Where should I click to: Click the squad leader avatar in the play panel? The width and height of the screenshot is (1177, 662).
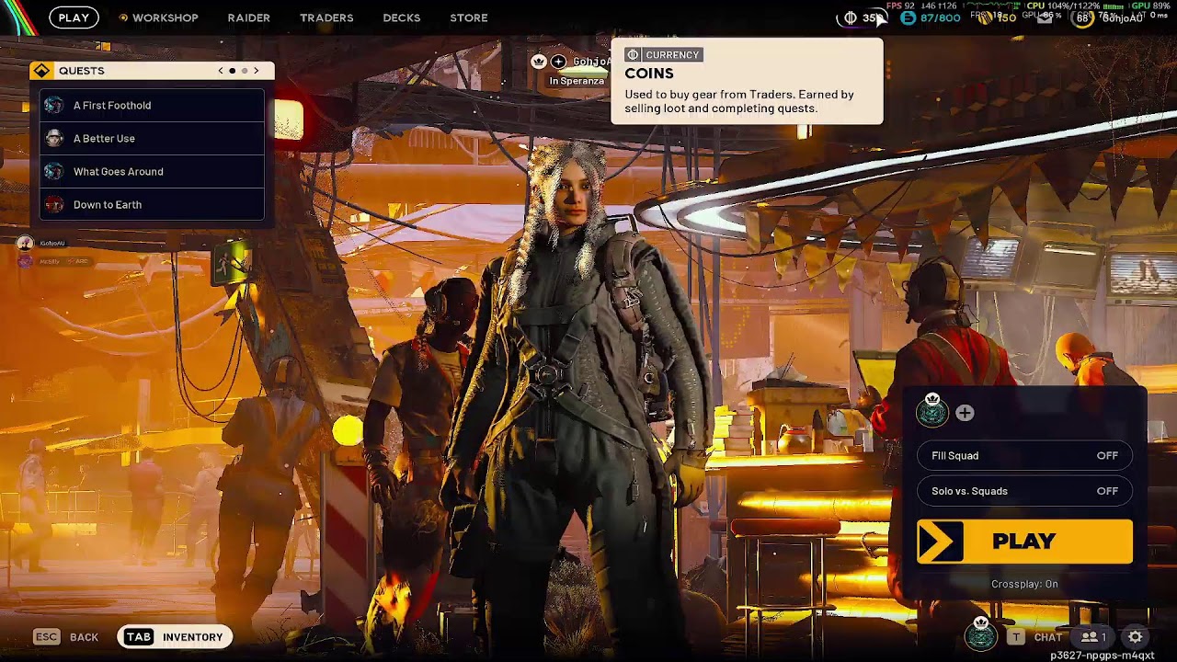[x=932, y=411]
